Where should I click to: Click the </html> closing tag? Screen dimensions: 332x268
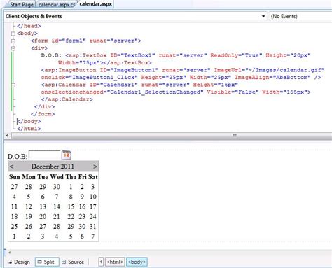29,129
